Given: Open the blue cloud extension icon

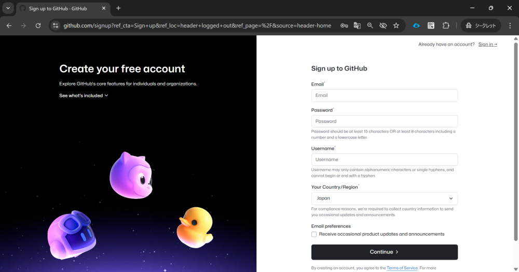Looking at the screenshot, I should tap(416, 25).
